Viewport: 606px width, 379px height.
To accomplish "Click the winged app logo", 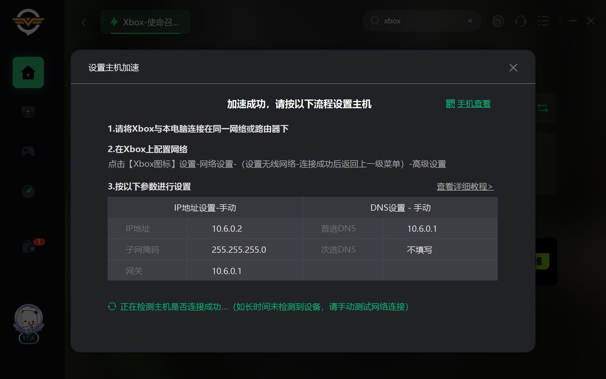I will (28, 22).
